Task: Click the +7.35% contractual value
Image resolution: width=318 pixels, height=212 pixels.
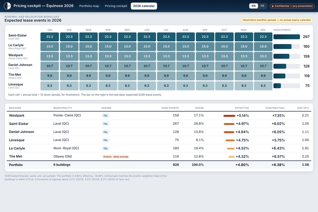Action: tap(279, 116)
